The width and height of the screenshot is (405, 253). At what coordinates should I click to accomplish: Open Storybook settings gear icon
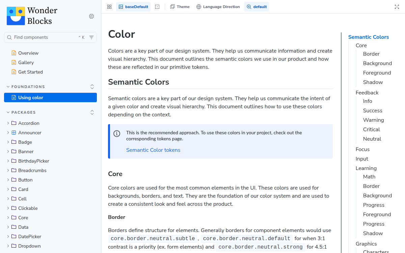pos(91,16)
